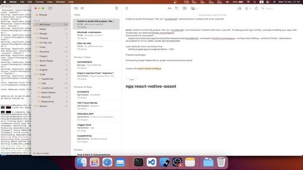This screenshot has width=303, height=170.
Task: Open the TypeScript subfolder
Action: [51, 79]
